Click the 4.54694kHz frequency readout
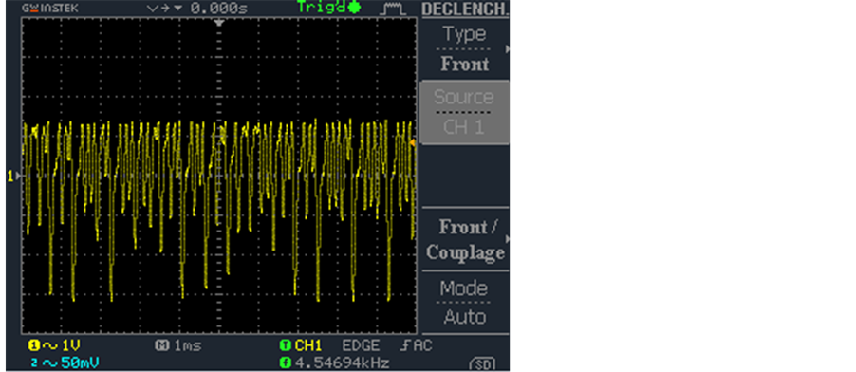Image resolution: width=856 pixels, height=372 pixels. (x=343, y=363)
